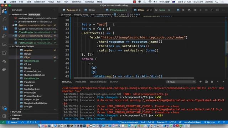Screen dimensions: 228x128
Task: Click the editor horizontal scrollbar
Action: [134, 78]
